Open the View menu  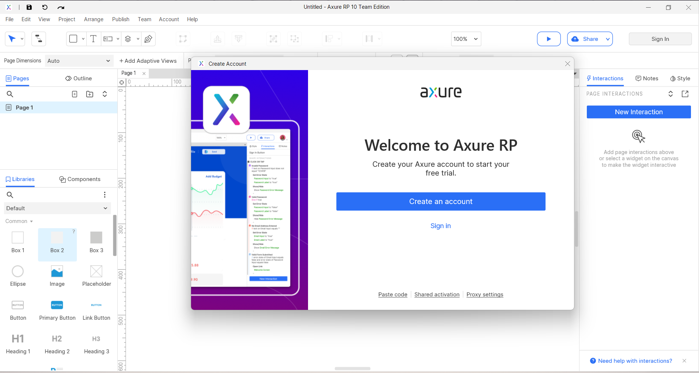(x=44, y=19)
